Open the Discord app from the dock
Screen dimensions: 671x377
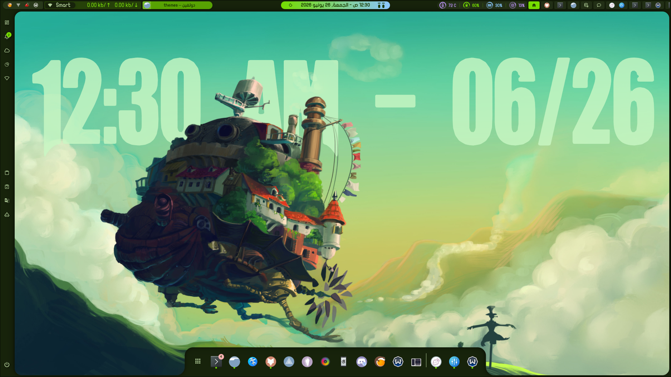(x=361, y=362)
